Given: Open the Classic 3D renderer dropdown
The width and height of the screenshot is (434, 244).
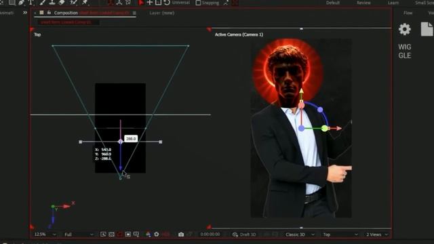Looking at the screenshot, I should [300, 235].
